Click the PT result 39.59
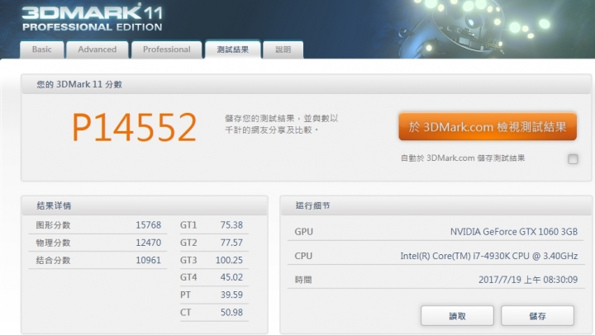 pos(231,295)
